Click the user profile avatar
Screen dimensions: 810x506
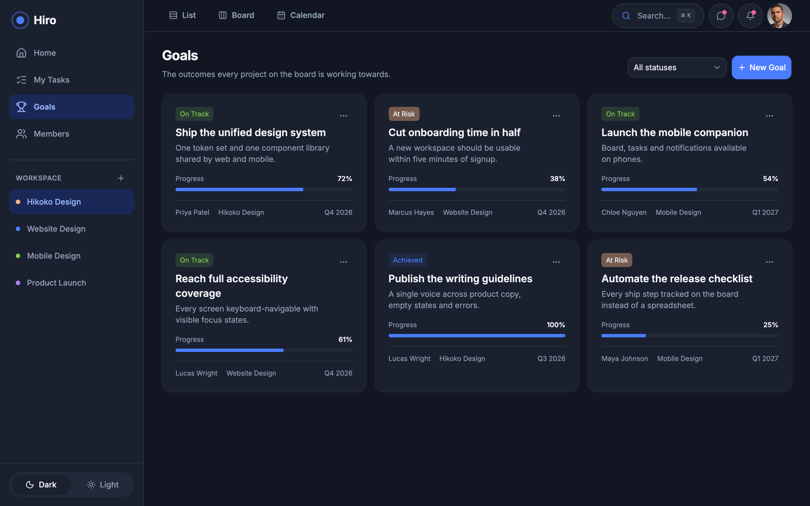779,16
